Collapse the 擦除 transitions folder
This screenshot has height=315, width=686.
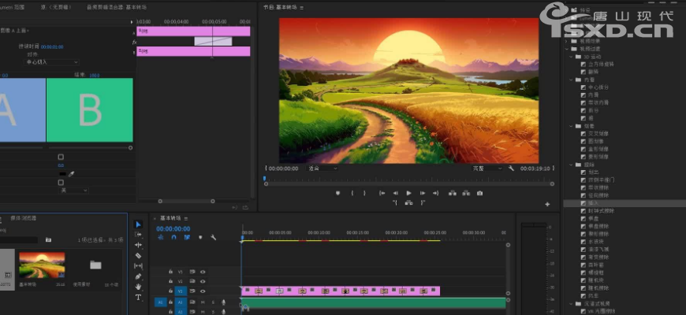[571, 165]
